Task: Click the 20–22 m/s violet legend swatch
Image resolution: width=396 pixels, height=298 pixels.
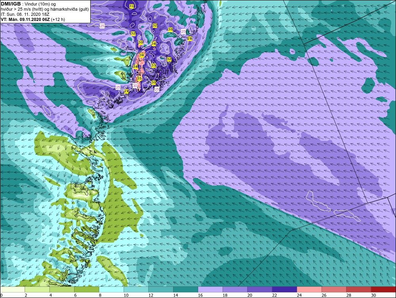Action: (x=260, y=289)
